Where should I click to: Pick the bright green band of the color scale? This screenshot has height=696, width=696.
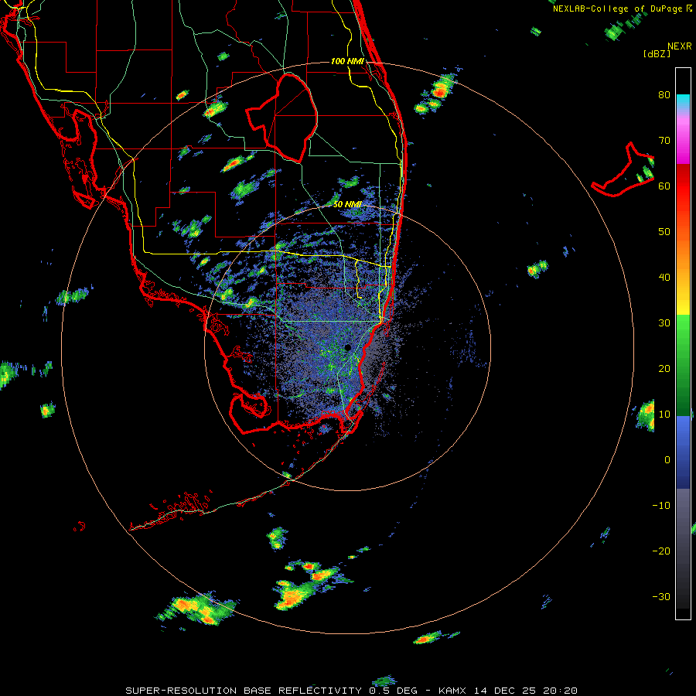click(683, 326)
